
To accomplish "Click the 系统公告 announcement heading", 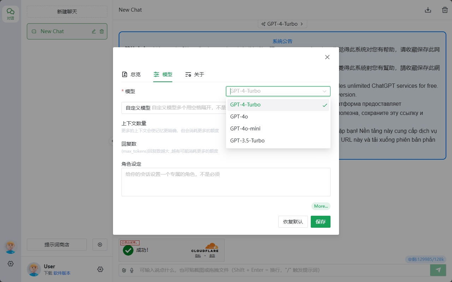I will 282,41.
